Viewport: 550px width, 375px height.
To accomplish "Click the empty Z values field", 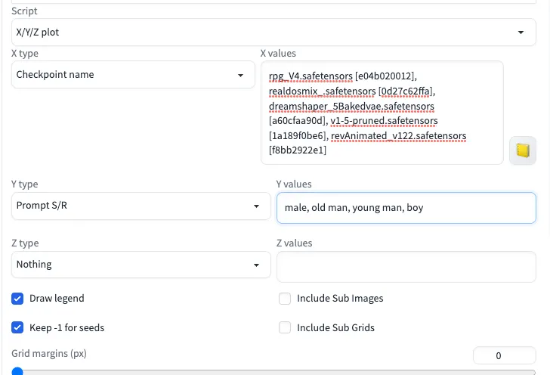I will coord(406,266).
